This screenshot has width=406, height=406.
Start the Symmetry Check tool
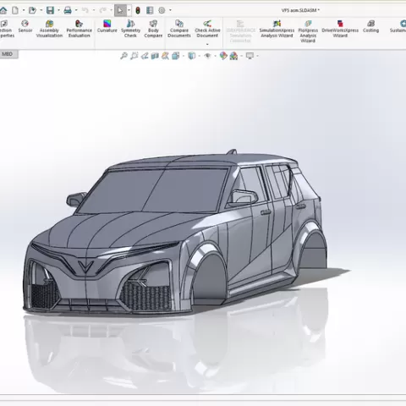click(130, 29)
